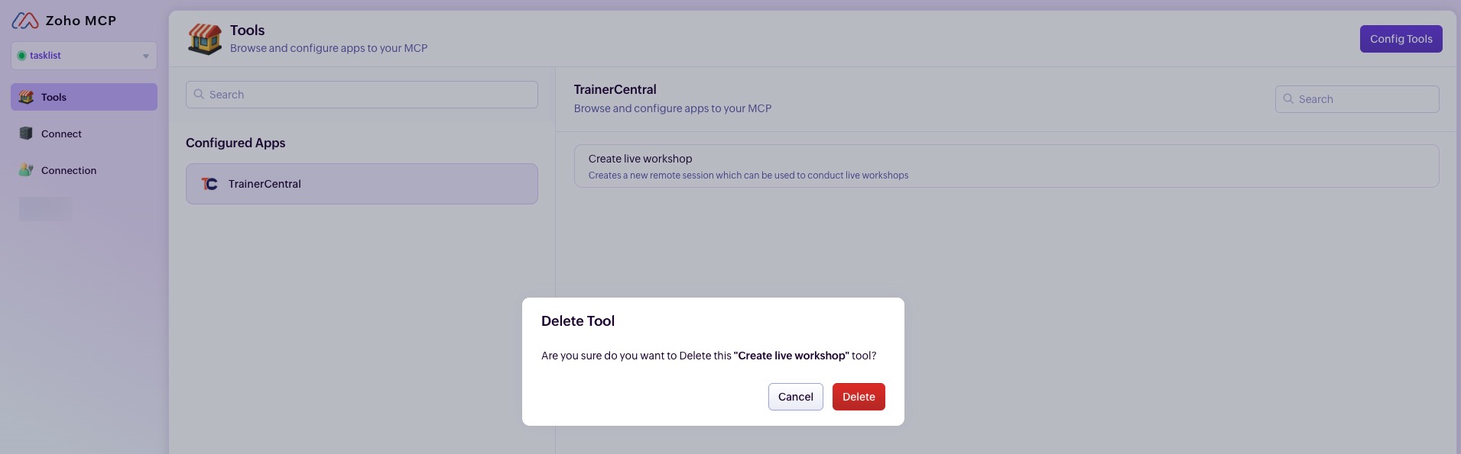Open the tasklist server selector
Screen dimensions: 1461x454
(x=83, y=56)
